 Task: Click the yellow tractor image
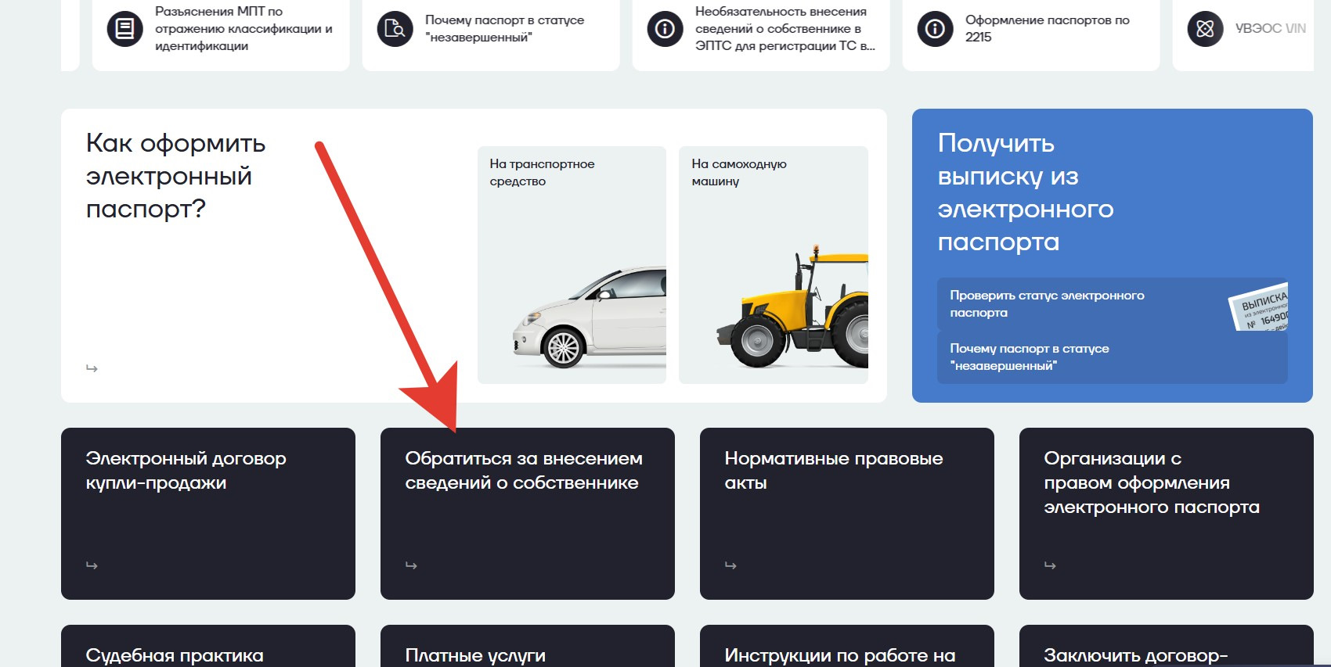[792, 307]
